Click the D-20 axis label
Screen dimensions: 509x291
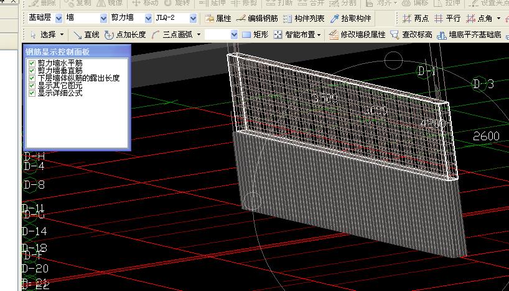pos(35,268)
